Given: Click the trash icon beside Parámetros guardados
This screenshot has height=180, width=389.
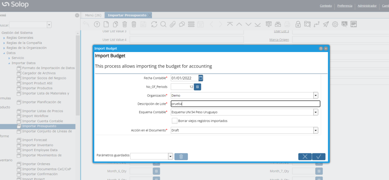Looking at the screenshot, I should click(181, 156).
